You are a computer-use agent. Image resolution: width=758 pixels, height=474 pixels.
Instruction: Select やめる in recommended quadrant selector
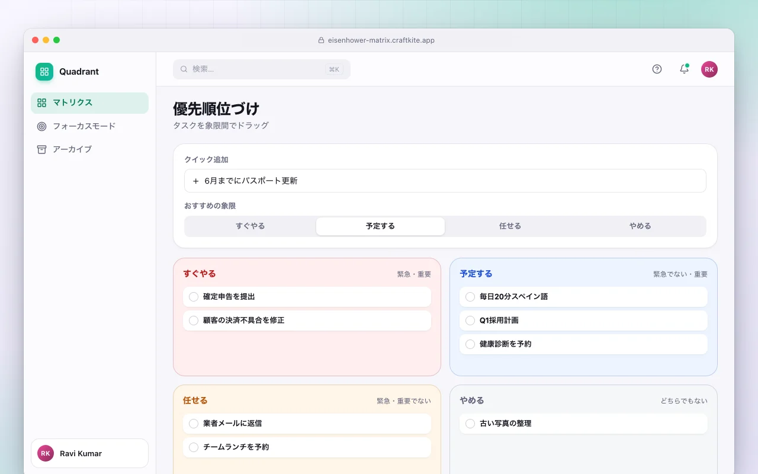point(640,226)
